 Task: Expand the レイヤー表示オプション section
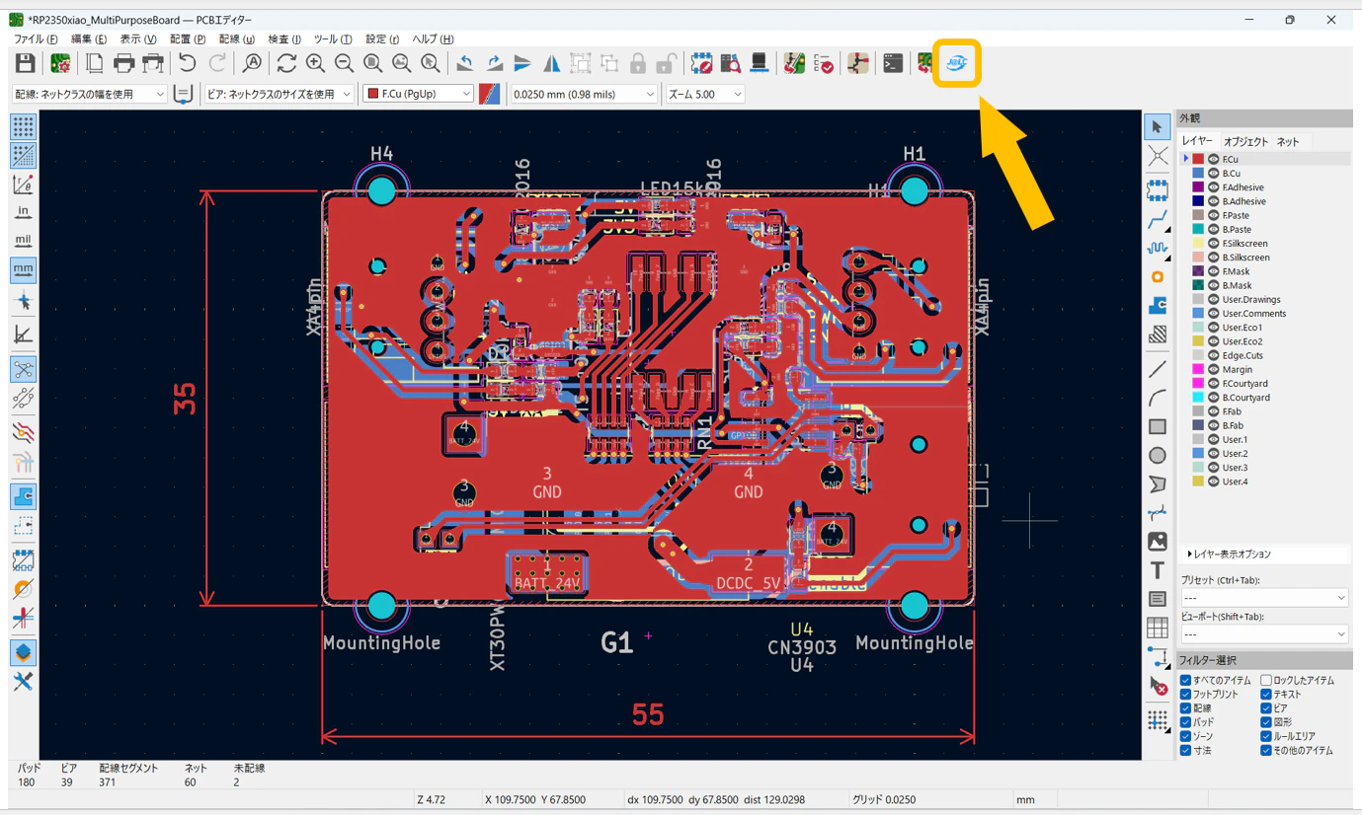pos(1230,555)
